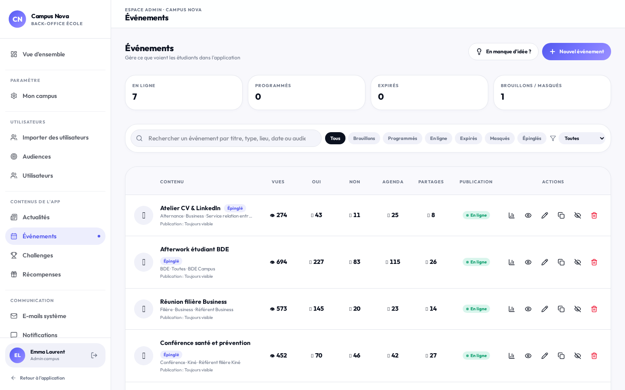Open statistics for Atelier CV & LinkedIn
Image resolution: width=625 pixels, height=390 pixels.
click(x=512, y=215)
